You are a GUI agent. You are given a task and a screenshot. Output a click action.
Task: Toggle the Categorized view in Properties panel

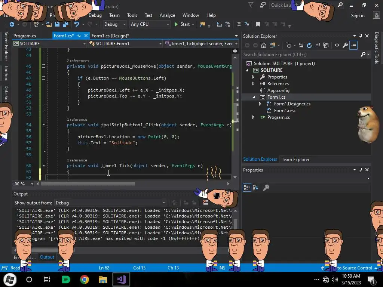pos(247,188)
